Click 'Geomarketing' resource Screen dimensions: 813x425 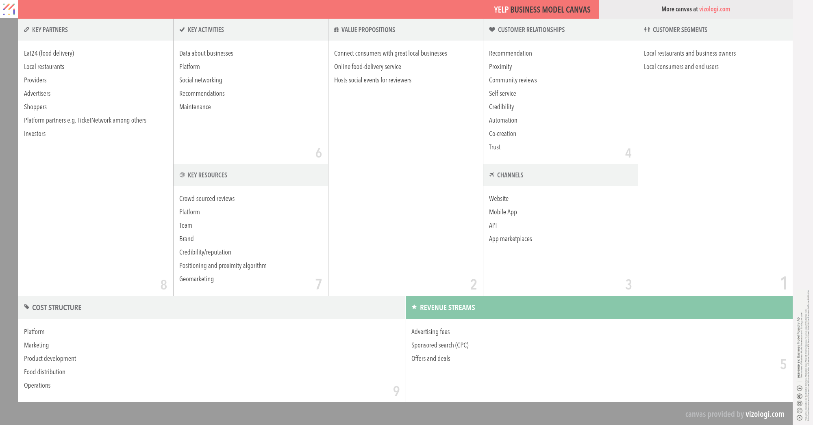click(196, 279)
